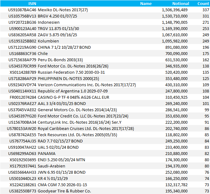The image size is (210, 194).
Task: Click CenturyLink Inc. DL-Notes Ser.Y cell
Action: click(x=80, y=122)
